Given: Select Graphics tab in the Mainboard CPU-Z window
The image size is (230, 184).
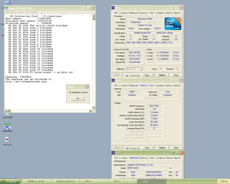Looking at the screenshot, I should (x=161, y=158).
